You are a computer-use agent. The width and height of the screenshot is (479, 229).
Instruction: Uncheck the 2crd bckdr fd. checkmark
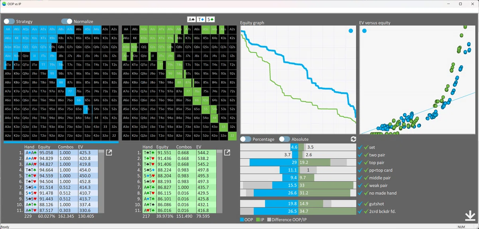(x=360, y=211)
